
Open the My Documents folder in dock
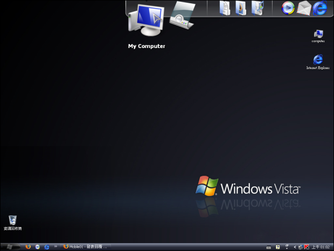point(225,8)
